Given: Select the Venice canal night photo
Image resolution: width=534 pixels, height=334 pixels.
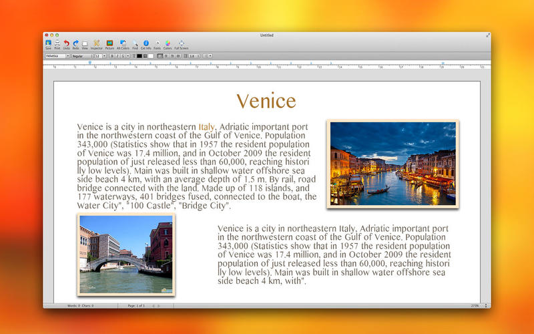Looking at the screenshot, I should point(392,164).
